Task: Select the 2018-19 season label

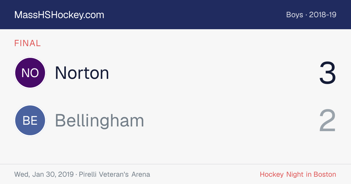Action: [x=323, y=15]
